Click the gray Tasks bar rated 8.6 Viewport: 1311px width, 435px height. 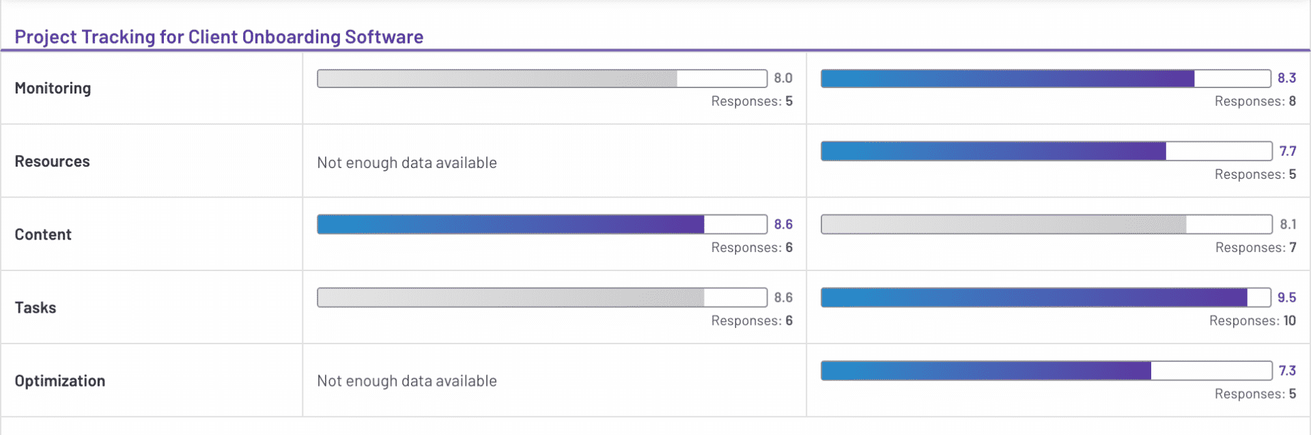(x=541, y=297)
